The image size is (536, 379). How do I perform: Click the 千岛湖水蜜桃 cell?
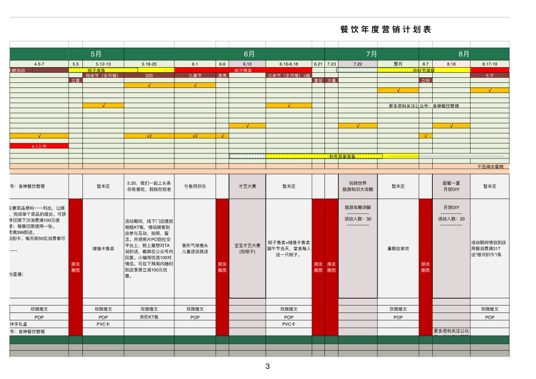point(490,166)
